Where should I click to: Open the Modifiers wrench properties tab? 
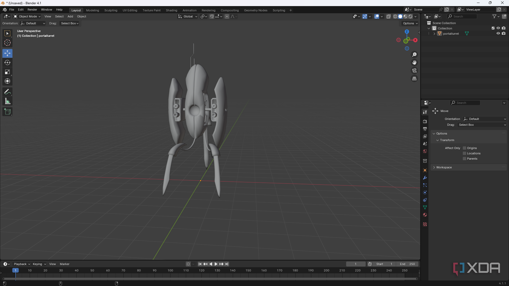click(x=425, y=178)
